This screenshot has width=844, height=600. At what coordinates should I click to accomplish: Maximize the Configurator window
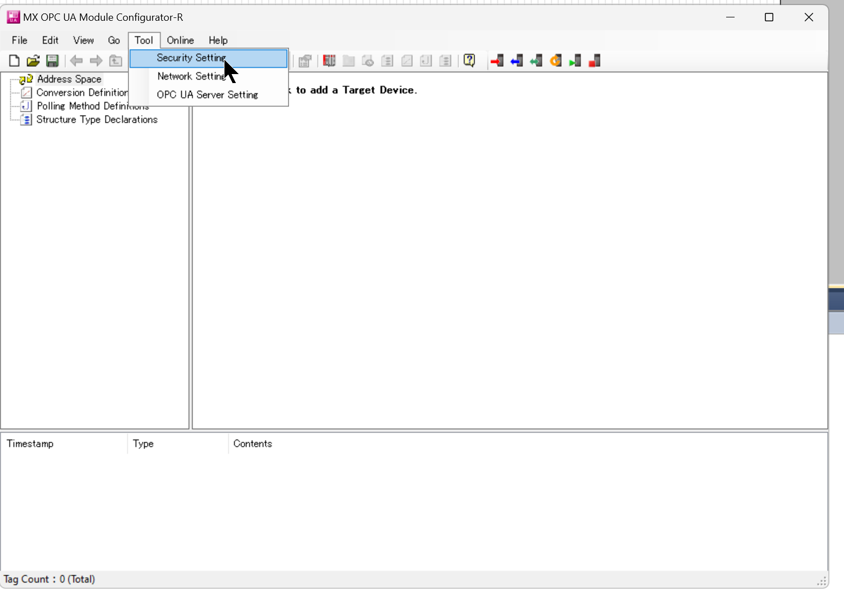pyautogui.click(x=769, y=17)
